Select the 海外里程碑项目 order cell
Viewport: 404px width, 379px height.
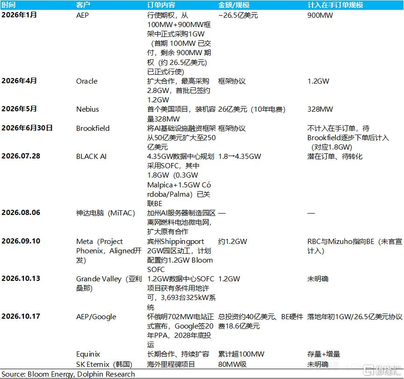coord(171,365)
